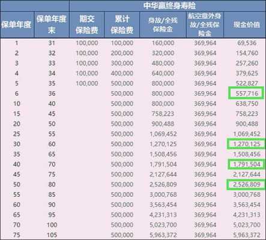
Task: Select the 保单年度末 column header
Action: 52,25
